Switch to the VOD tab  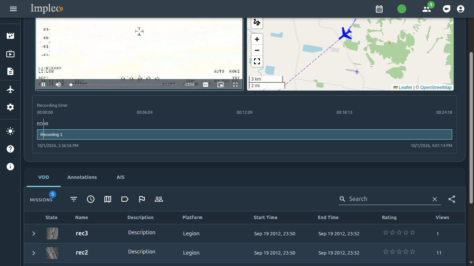44,177
